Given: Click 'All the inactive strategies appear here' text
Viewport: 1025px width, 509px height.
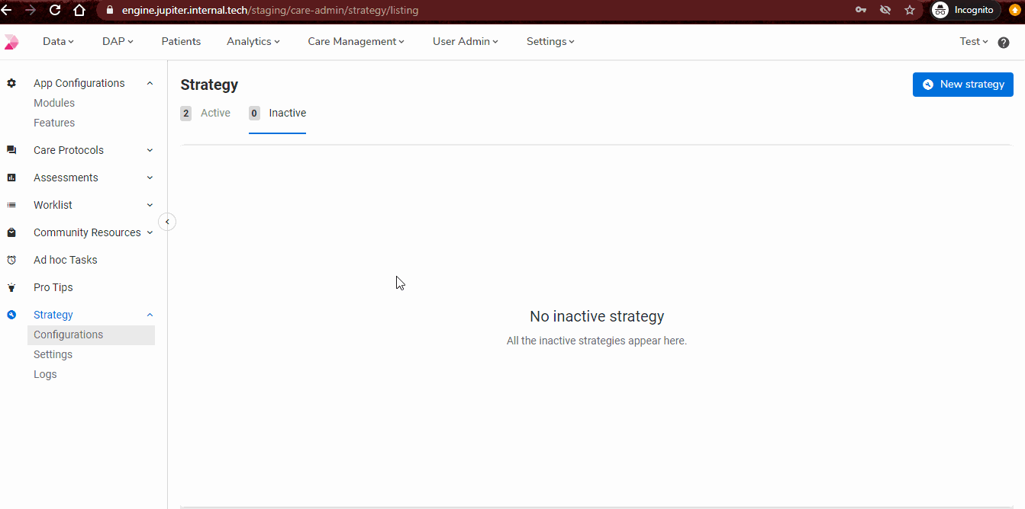Looking at the screenshot, I should (x=597, y=341).
